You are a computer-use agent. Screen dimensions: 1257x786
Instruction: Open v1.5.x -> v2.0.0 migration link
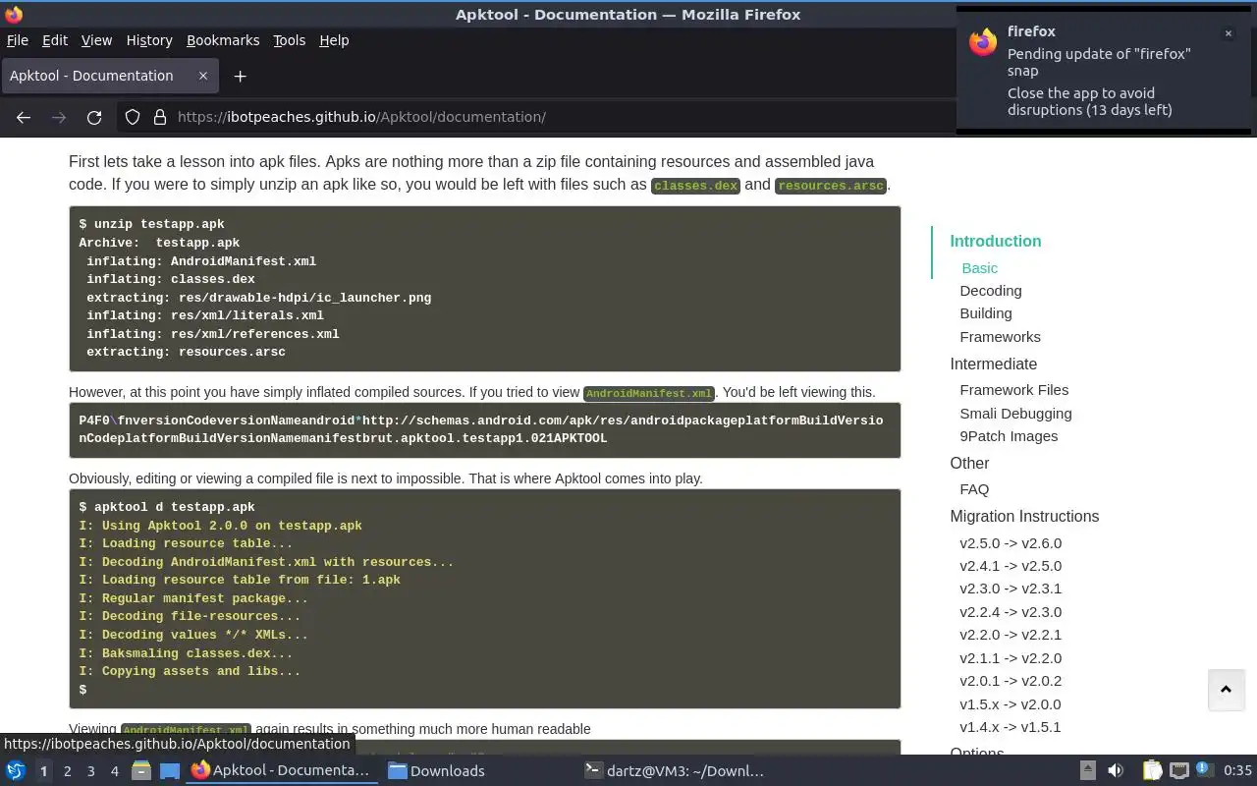click(1011, 704)
